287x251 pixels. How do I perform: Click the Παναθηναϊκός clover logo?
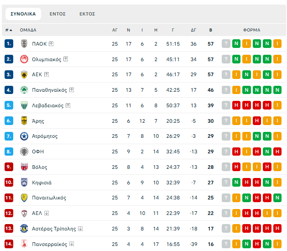(x=24, y=90)
